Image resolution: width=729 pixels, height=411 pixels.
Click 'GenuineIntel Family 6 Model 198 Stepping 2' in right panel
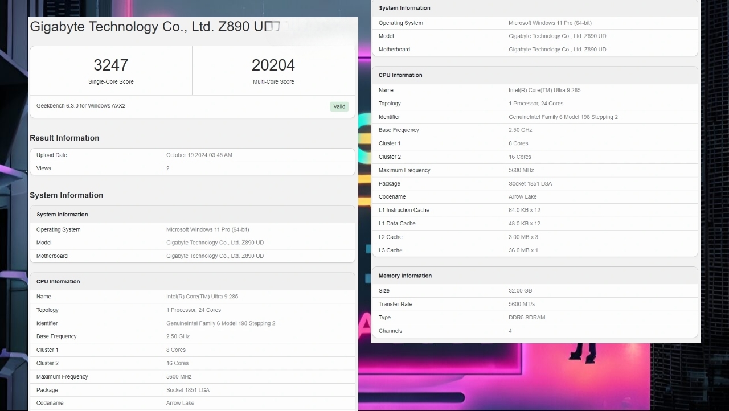click(x=563, y=117)
